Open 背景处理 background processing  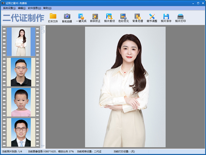coord(138,18)
